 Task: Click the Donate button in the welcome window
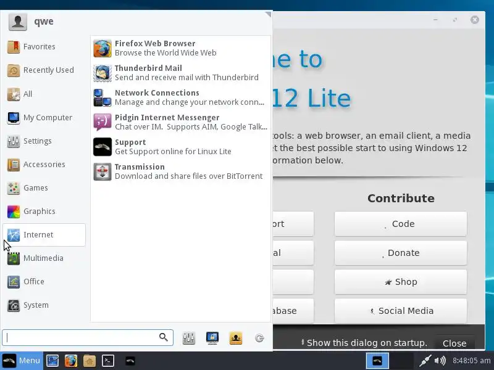400,253
